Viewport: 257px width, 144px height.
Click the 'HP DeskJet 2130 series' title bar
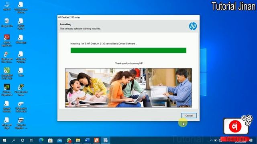(128, 17)
